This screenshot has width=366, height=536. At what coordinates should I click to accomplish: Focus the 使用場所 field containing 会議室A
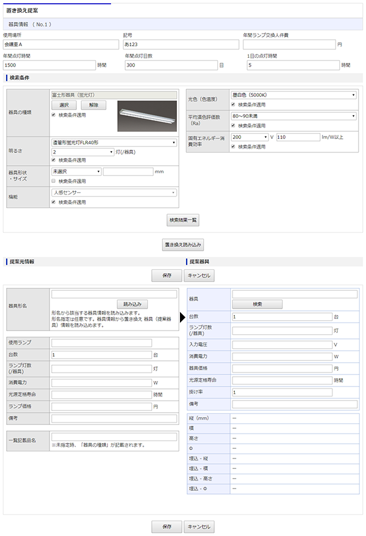point(60,45)
